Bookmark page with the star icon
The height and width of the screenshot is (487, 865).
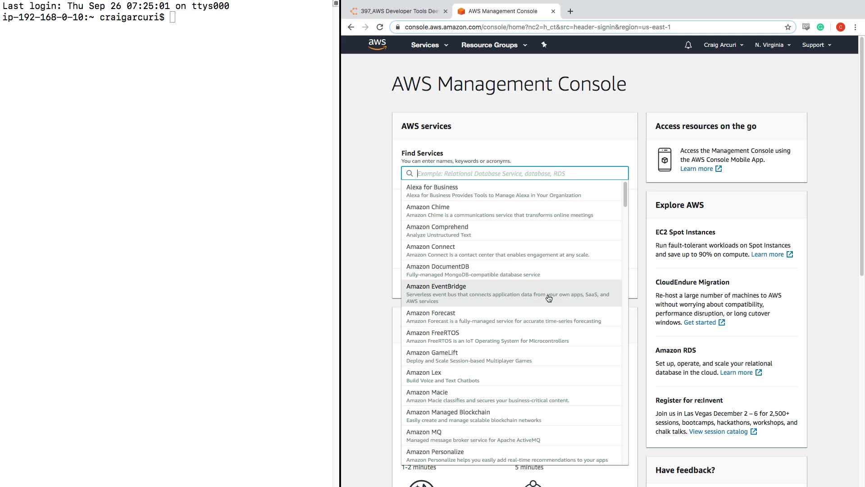(788, 27)
